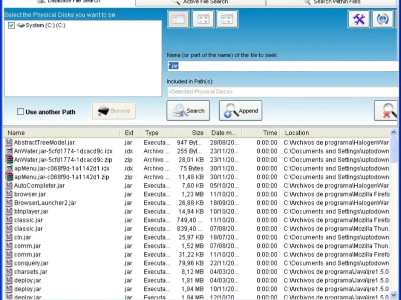
Task: Click the AbstractTreeModel.jar file icon
Action: coord(9,142)
